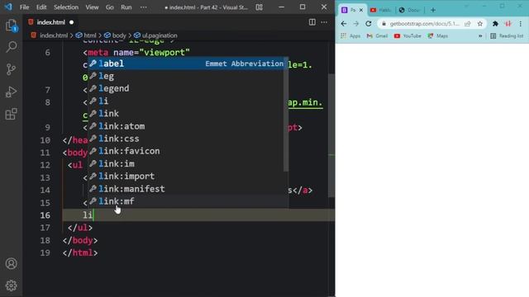Viewport: 529px width, 297px height.
Task: Choose link:manifest suggestion
Action: click(x=188, y=189)
